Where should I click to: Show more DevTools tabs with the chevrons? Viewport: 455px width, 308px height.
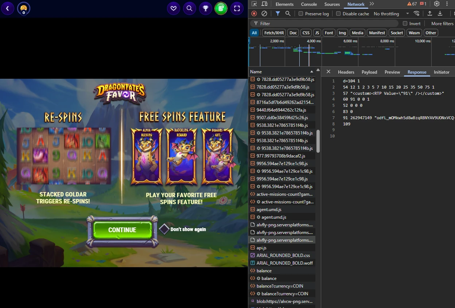372,4
